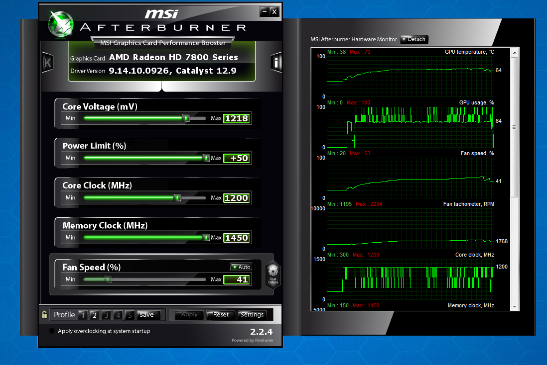Open the information panel via the i button
Image resolution: width=547 pixels, height=365 pixels.
(x=276, y=63)
